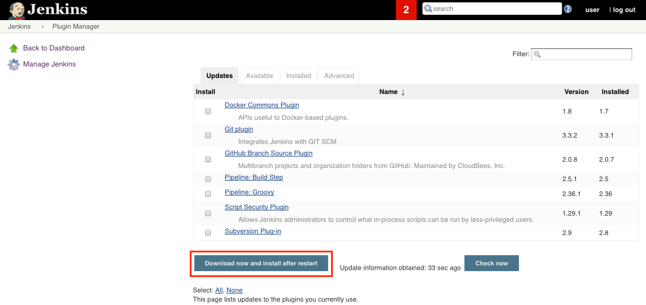The image size is (646, 305).
Task: Tick the Subversion Plug-in checkbox
Action: (208, 233)
